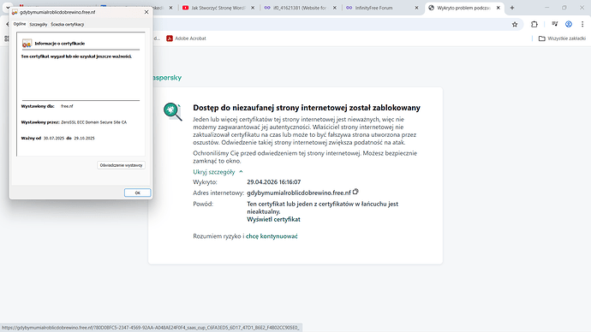Switch to the Jak Stworzyć Stronę YouTube tab

[218, 8]
